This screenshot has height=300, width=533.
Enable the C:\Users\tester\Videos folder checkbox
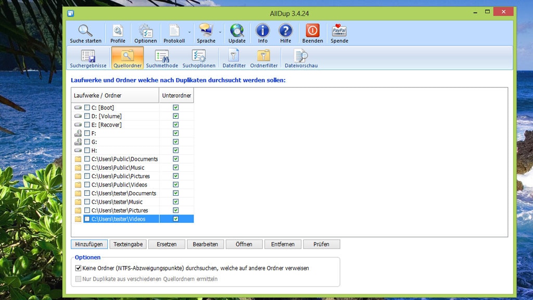point(87,219)
